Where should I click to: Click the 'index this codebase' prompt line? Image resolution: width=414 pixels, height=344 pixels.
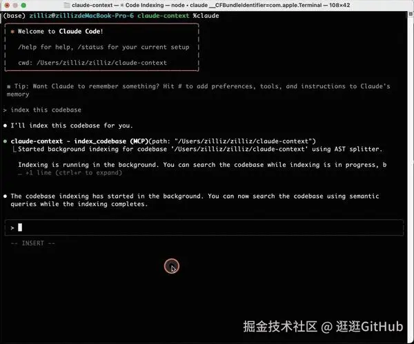click(x=46, y=110)
